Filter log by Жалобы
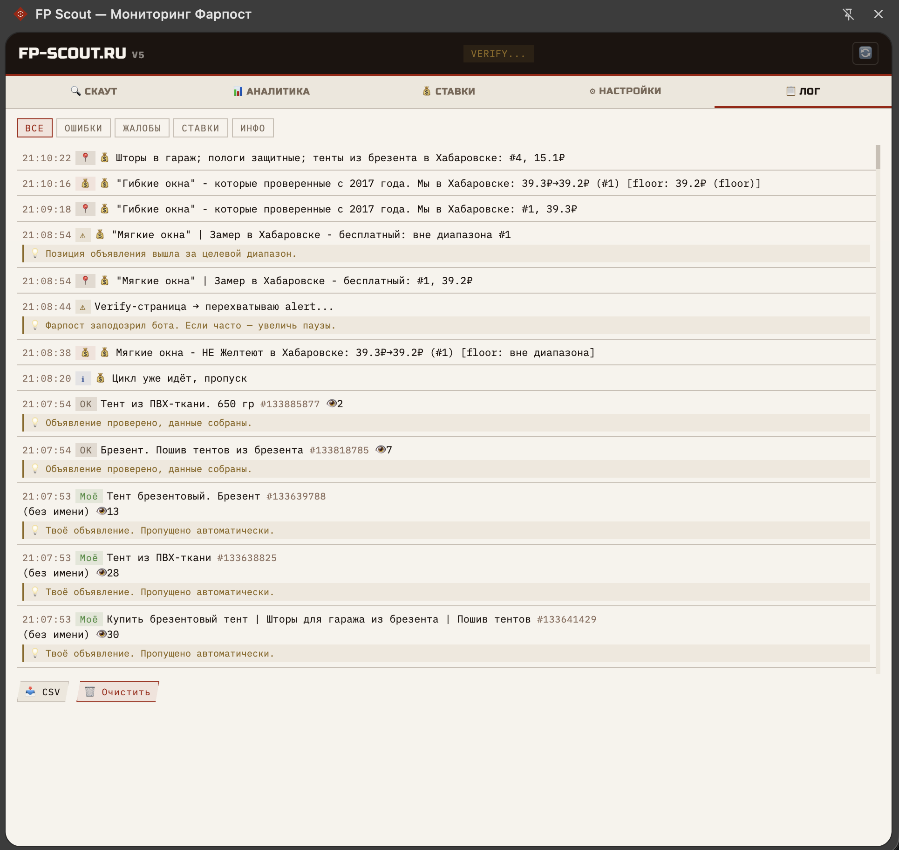Image resolution: width=899 pixels, height=850 pixels. [142, 128]
